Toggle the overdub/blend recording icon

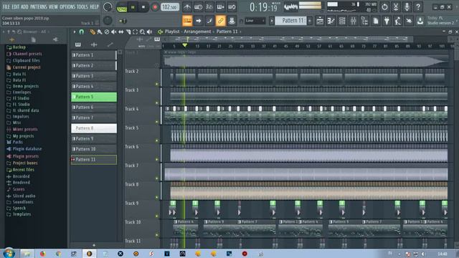(x=220, y=7)
